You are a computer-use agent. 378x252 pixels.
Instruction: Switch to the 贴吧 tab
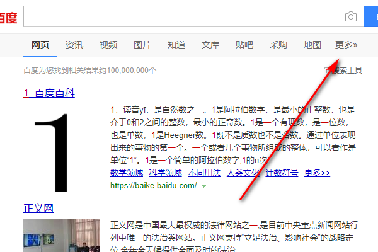click(x=244, y=45)
